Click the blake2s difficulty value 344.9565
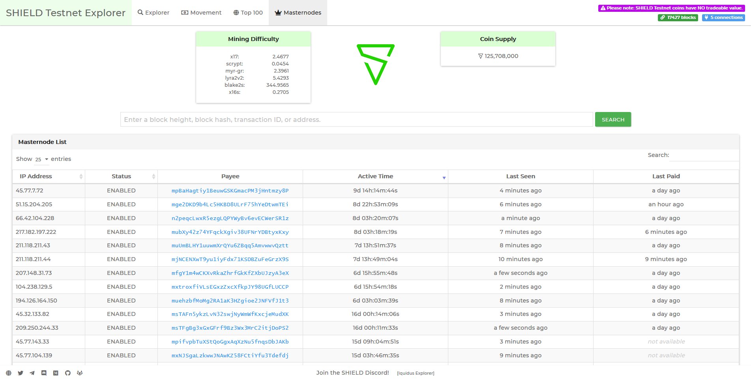The image size is (751, 381). coord(277,85)
